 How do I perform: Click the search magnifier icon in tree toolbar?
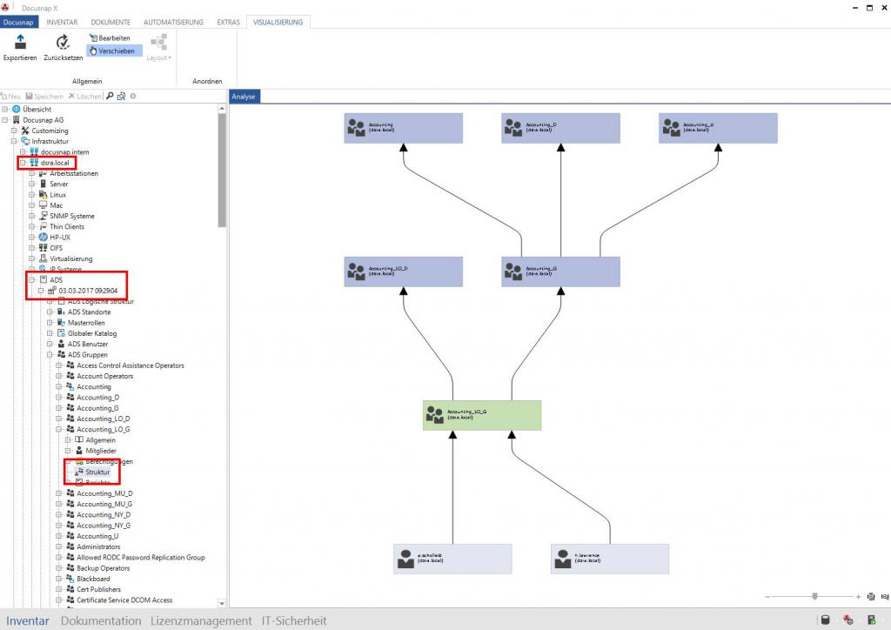[x=111, y=96]
